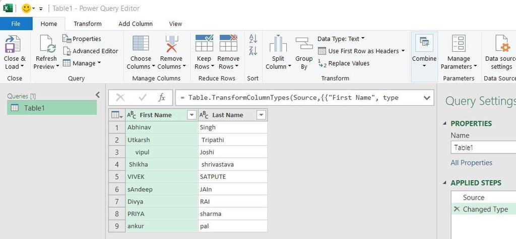Open the Advanced Editor
This screenshot has width=516, height=239.
pyautogui.click(x=90, y=51)
